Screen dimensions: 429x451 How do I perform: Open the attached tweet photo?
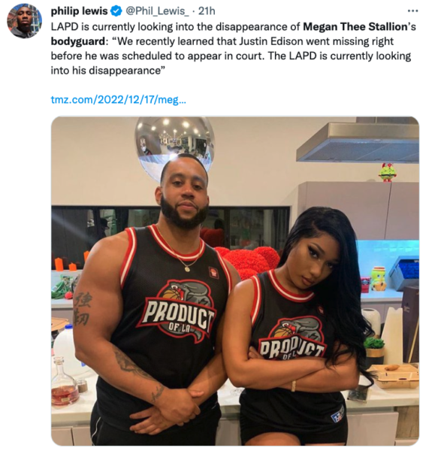coord(235,281)
